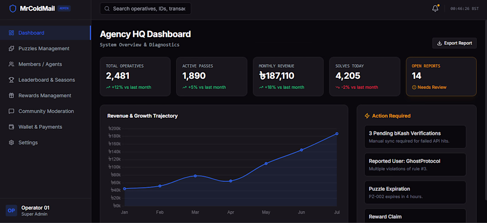Click the Monthly Revenue green trend arrow
The height and width of the screenshot is (223, 487).
pyautogui.click(x=261, y=87)
